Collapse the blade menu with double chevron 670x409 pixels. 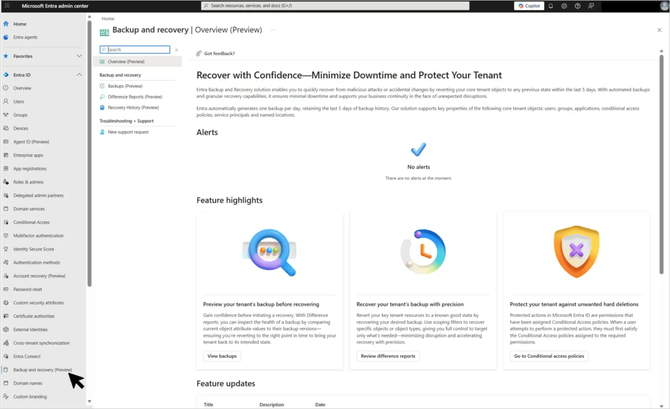tap(176, 50)
